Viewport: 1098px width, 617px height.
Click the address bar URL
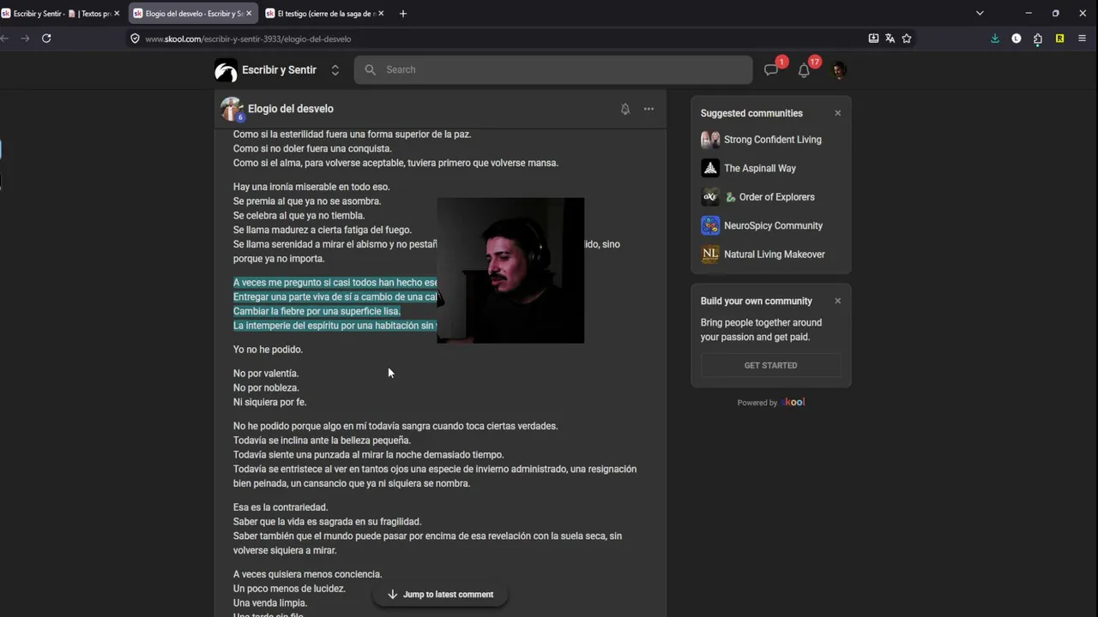pyautogui.click(x=248, y=39)
